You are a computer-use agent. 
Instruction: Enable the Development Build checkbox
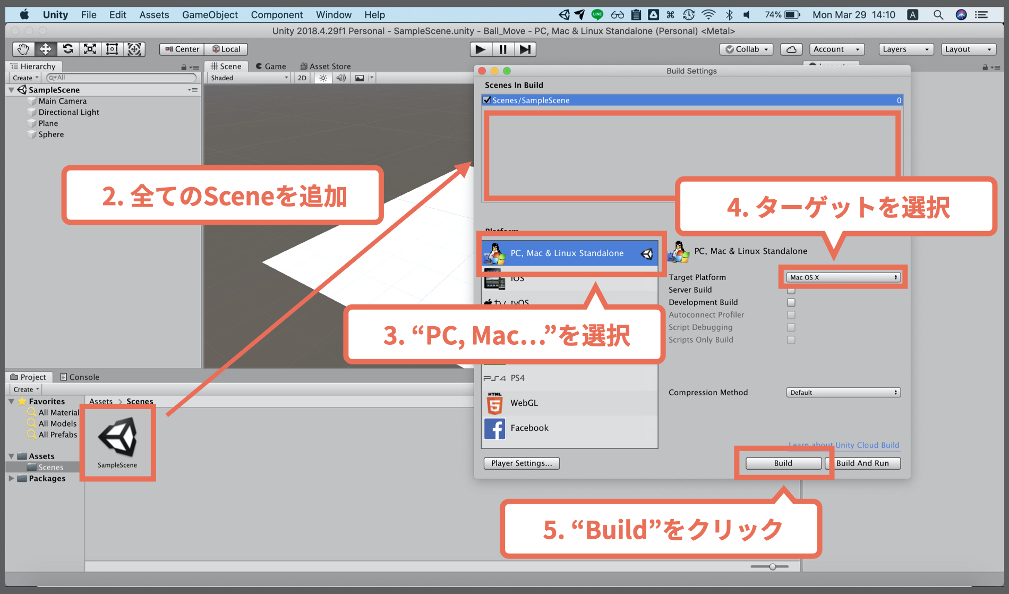tap(791, 302)
